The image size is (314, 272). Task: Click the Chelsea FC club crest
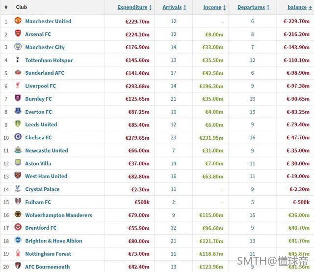(18, 137)
